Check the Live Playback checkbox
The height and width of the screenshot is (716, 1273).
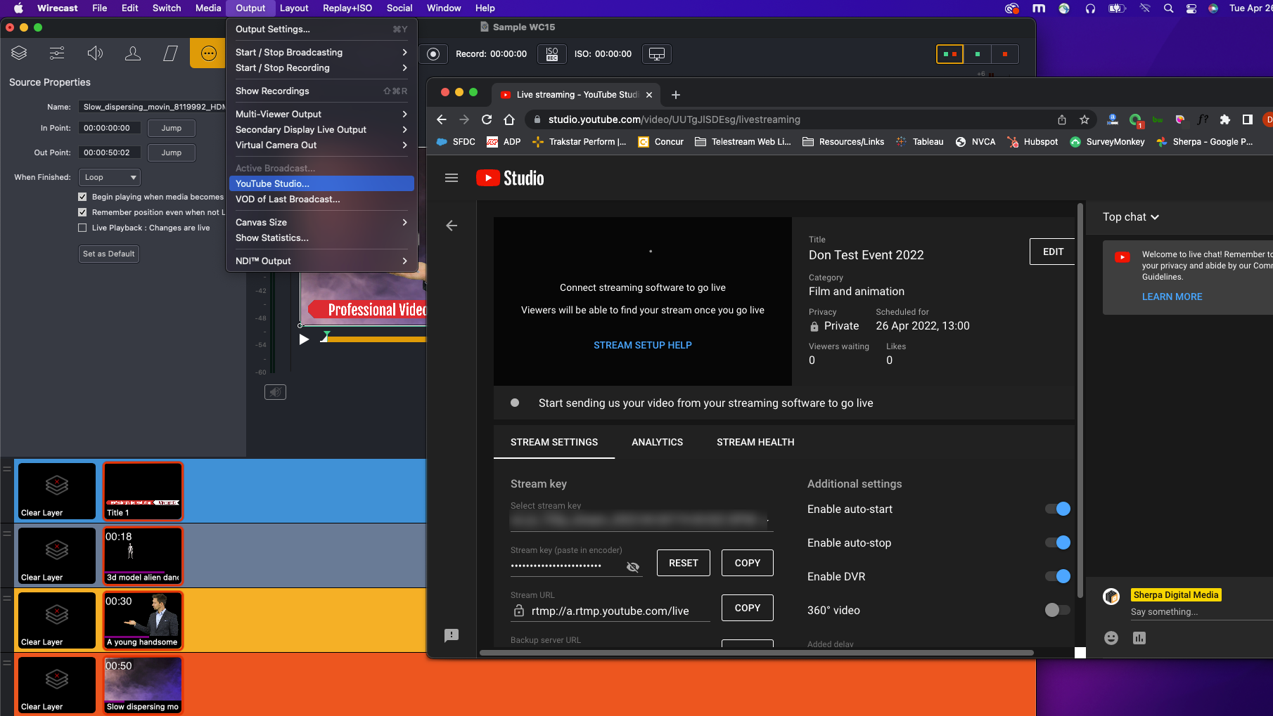[x=82, y=228]
